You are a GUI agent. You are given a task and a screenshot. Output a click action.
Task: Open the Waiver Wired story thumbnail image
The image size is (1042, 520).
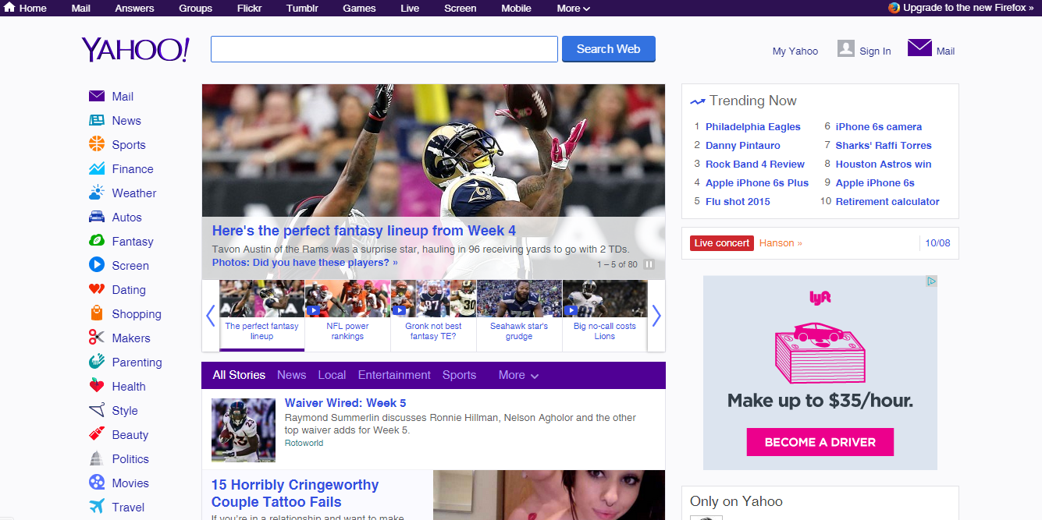pos(244,430)
